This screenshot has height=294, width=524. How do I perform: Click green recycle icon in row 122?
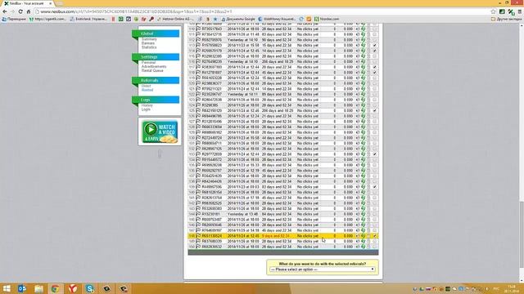(x=364, y=95)
